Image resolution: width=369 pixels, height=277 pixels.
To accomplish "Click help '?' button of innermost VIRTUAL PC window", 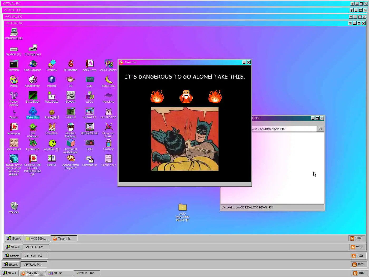I will [350, 23].
